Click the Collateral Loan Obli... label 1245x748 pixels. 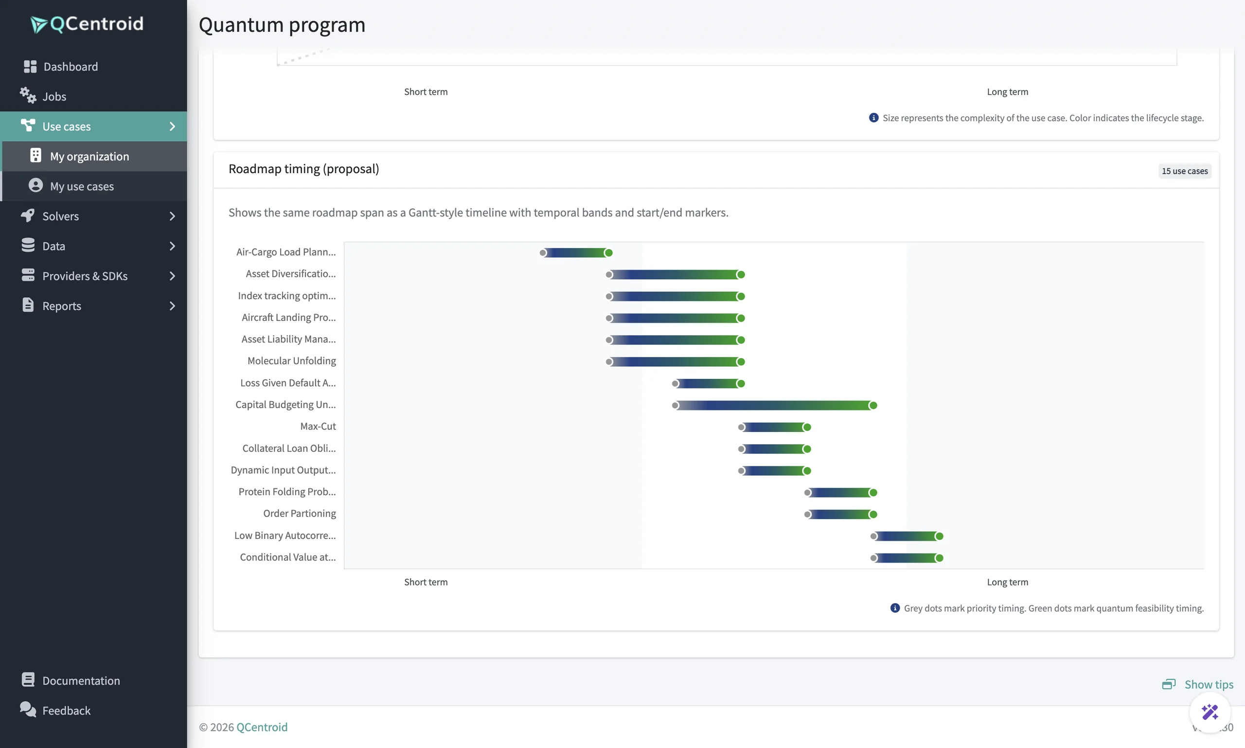(x=289, y=448)
